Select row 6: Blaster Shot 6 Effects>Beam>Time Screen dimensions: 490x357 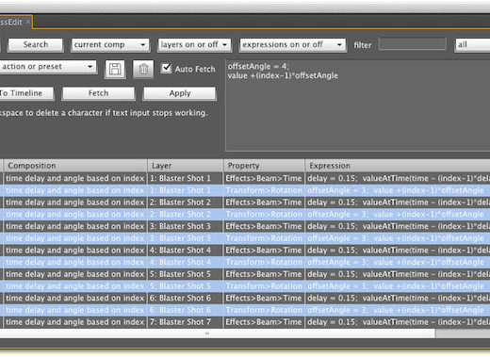[245, 298]
